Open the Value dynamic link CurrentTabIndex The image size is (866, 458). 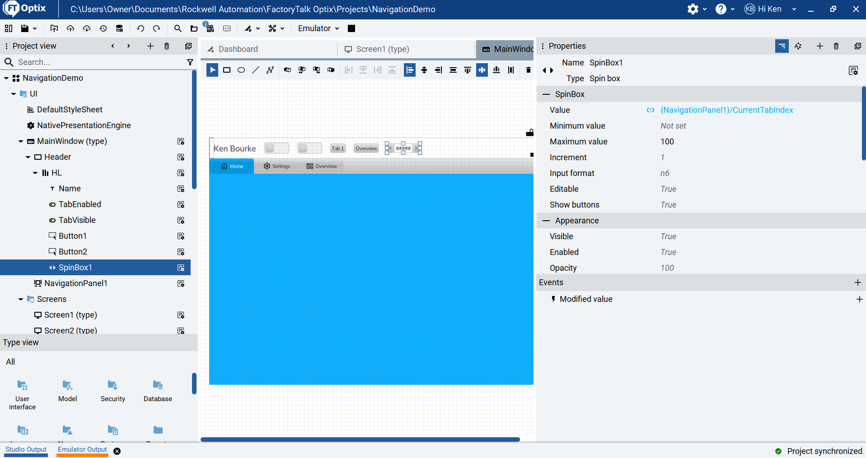(x=726, y=110)
